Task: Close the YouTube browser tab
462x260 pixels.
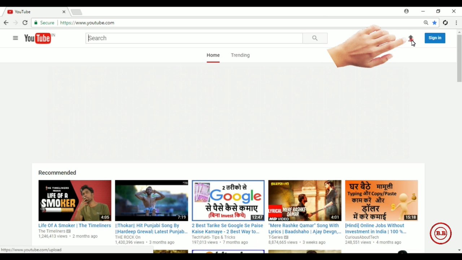Action: (x=64, y=12)
